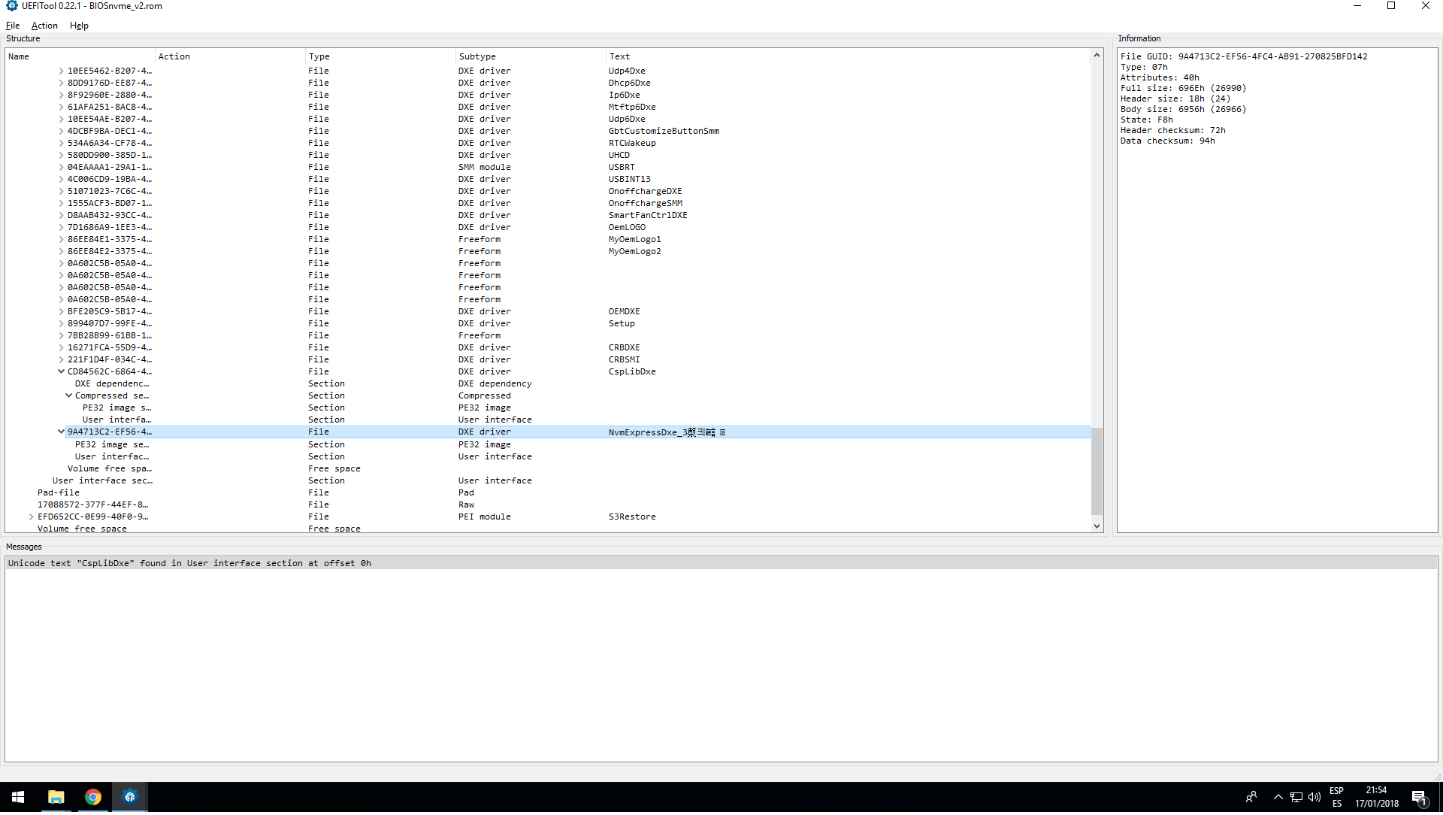1443x815 pixels.
Task: Select the 7BB28B99-61BB Freeform row
Action: 548,336
